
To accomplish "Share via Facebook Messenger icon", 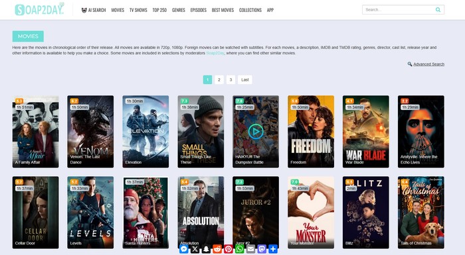I will coord(183,249).
